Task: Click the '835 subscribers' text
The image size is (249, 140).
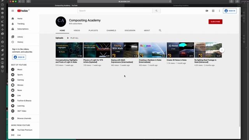Action: [x=75, y=24]
